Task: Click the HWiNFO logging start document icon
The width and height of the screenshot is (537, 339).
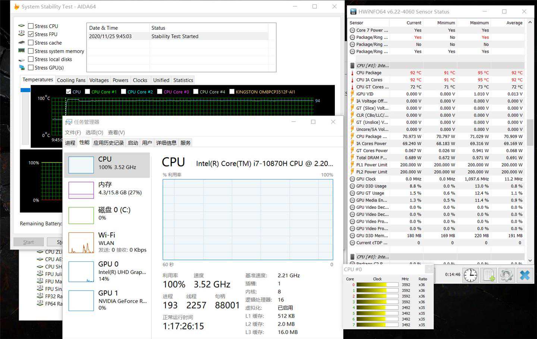Action: [x=489, y=275]
